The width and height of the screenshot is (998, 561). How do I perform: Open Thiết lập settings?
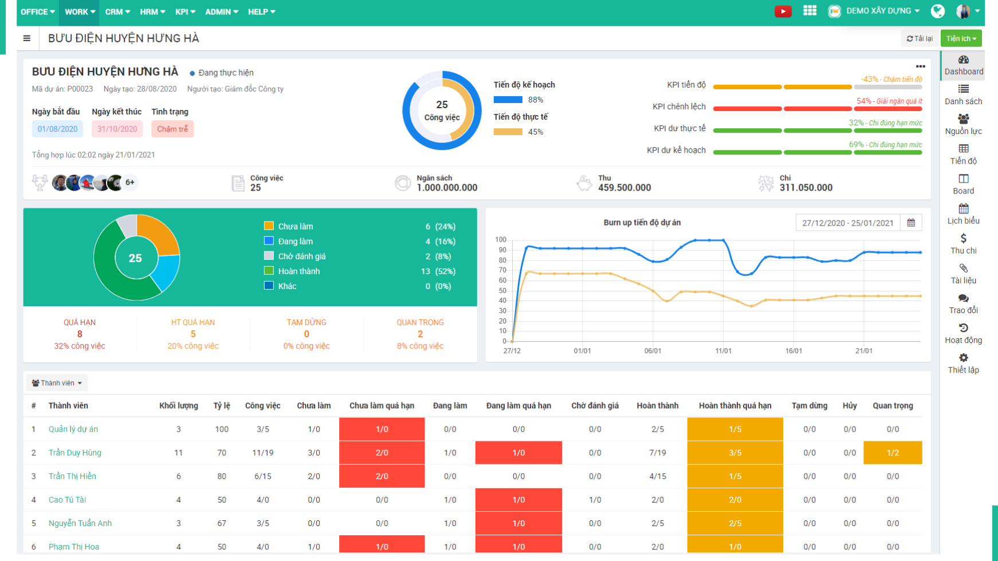click(964, 363)
